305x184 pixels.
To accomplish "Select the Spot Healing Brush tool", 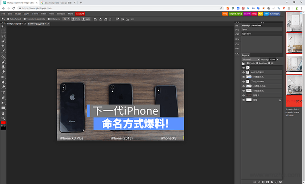I will (x=3, y=57).
